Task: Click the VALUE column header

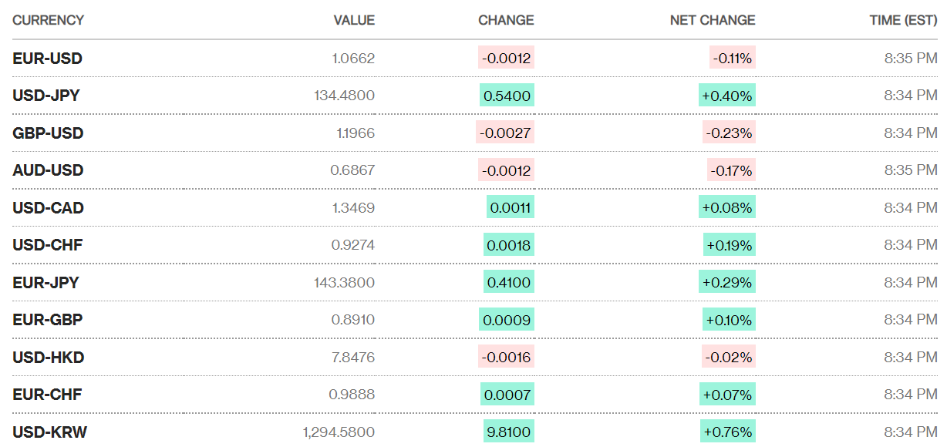Action: pyautogui.click(x=354, y=20)
